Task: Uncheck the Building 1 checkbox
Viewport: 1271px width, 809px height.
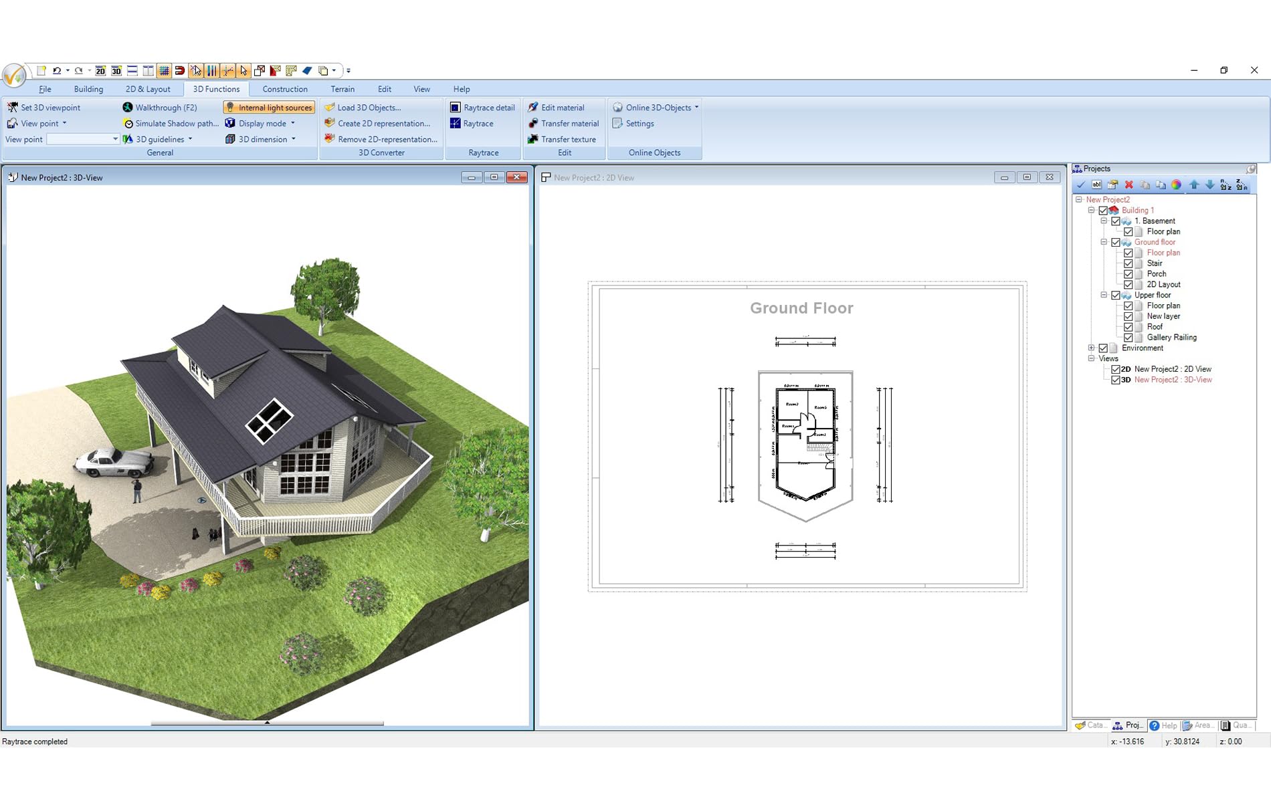Action: click(x=1103, y=211)
